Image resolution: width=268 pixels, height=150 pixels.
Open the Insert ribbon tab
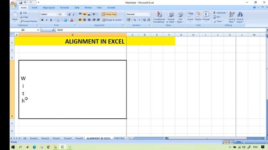(34, 7)
